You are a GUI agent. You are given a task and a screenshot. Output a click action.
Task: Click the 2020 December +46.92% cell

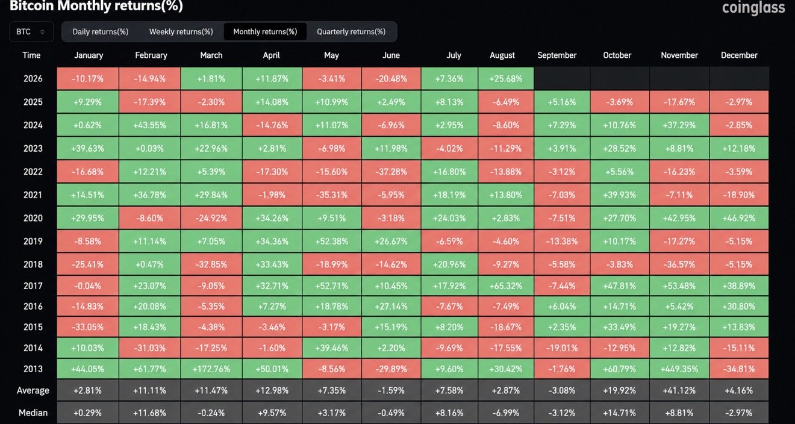[x=739, y=218]
